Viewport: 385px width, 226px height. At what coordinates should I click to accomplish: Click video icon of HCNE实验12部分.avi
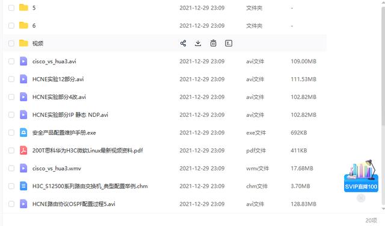[23, 79]
